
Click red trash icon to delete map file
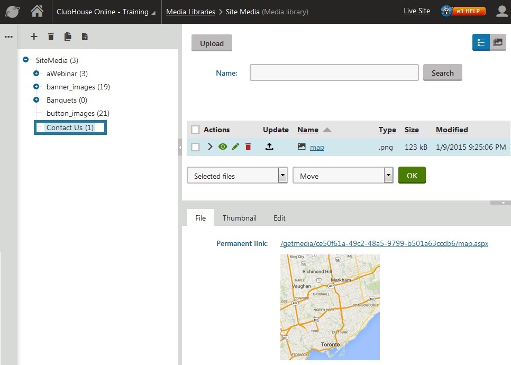pos(248,147)
